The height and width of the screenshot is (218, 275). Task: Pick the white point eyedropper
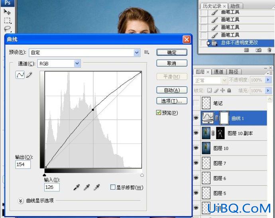click(97, 187)
